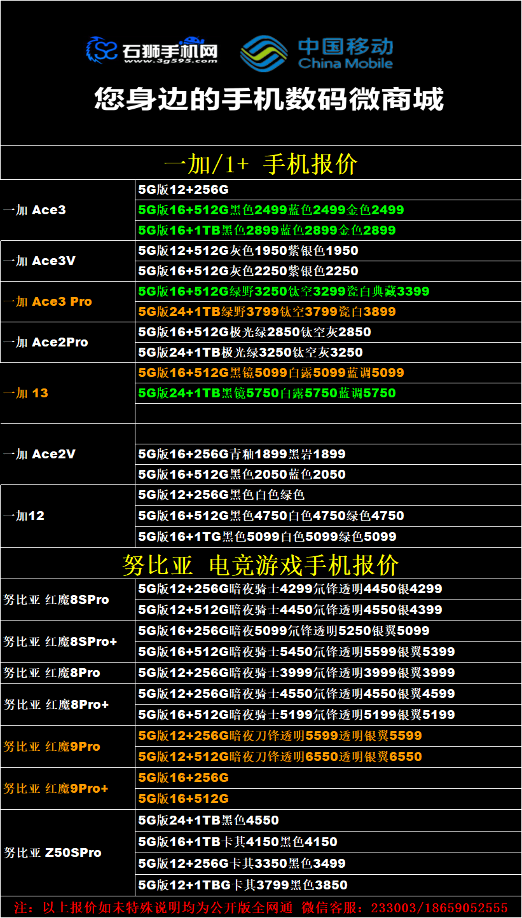Click the row 12+256G 暗夜刀锋透明5599

[x=328, y=736]
